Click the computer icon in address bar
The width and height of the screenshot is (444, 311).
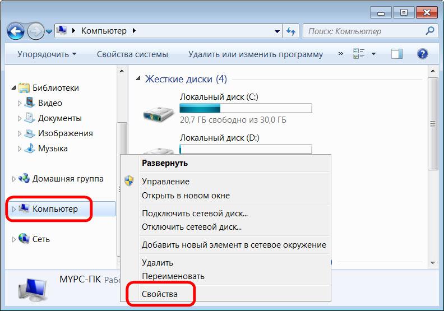(62, 30)
